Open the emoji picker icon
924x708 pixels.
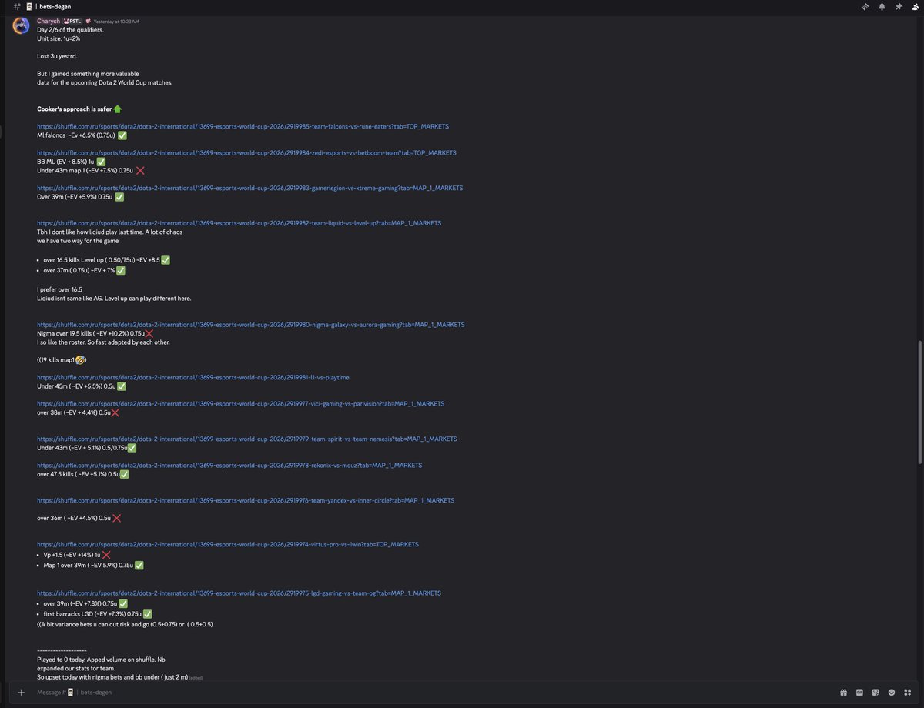tap(892, 692)
